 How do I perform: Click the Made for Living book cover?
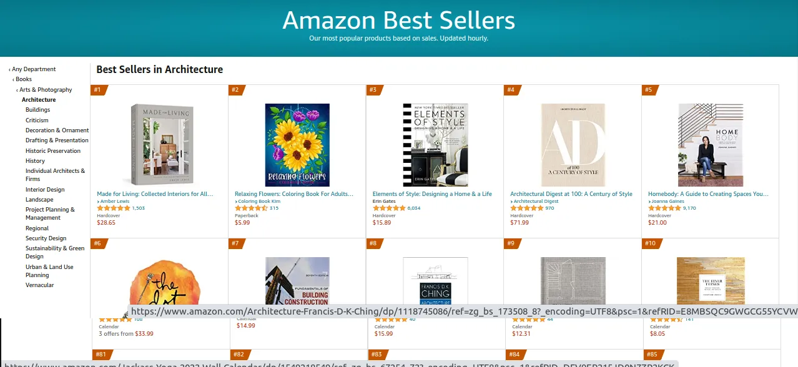pos(159,145)
